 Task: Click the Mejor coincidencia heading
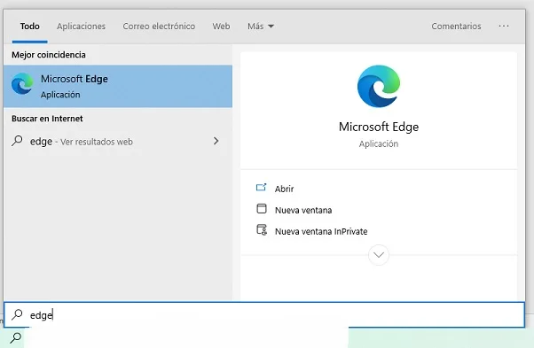point(49,55)
